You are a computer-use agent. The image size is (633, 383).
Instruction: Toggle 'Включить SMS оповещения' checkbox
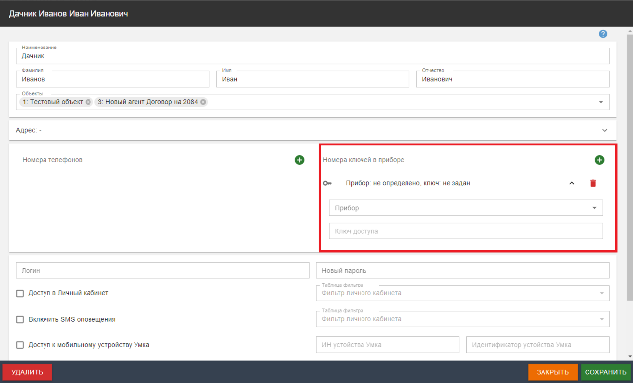[20, 319]
